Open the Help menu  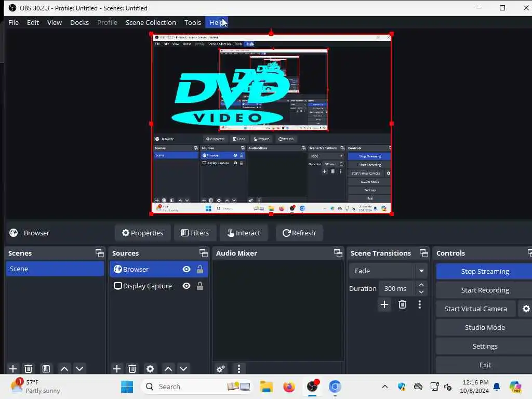pos(216,22)
